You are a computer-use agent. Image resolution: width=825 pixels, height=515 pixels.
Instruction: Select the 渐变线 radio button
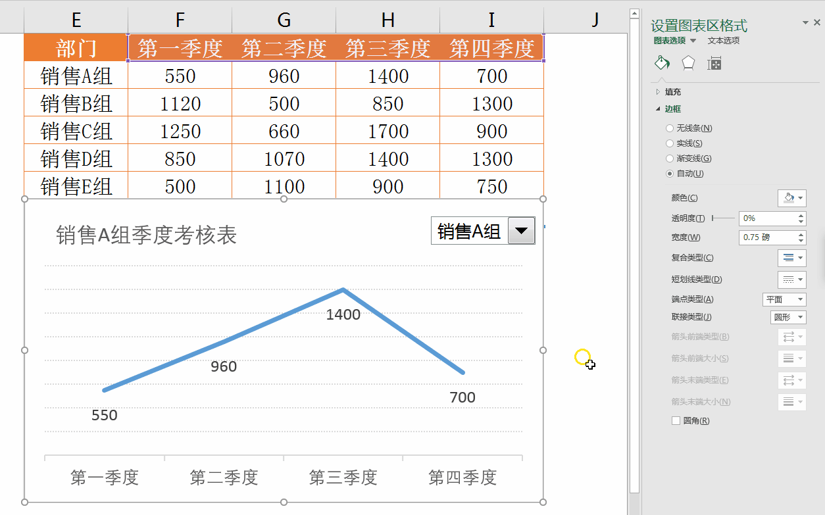(x=670, y=159)
